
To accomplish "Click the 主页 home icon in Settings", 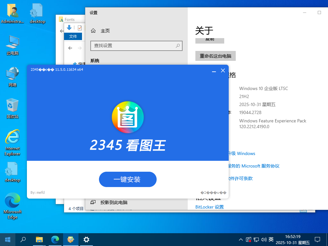I will point(93,31).
